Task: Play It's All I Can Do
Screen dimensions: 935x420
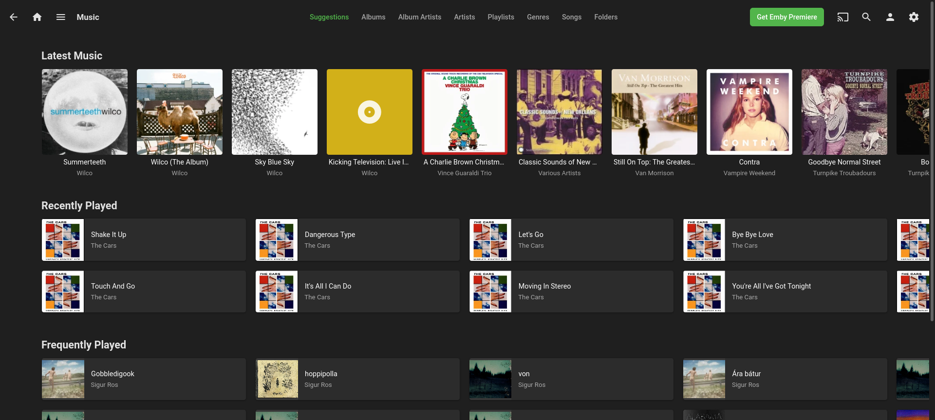Action: pos(357,292)
